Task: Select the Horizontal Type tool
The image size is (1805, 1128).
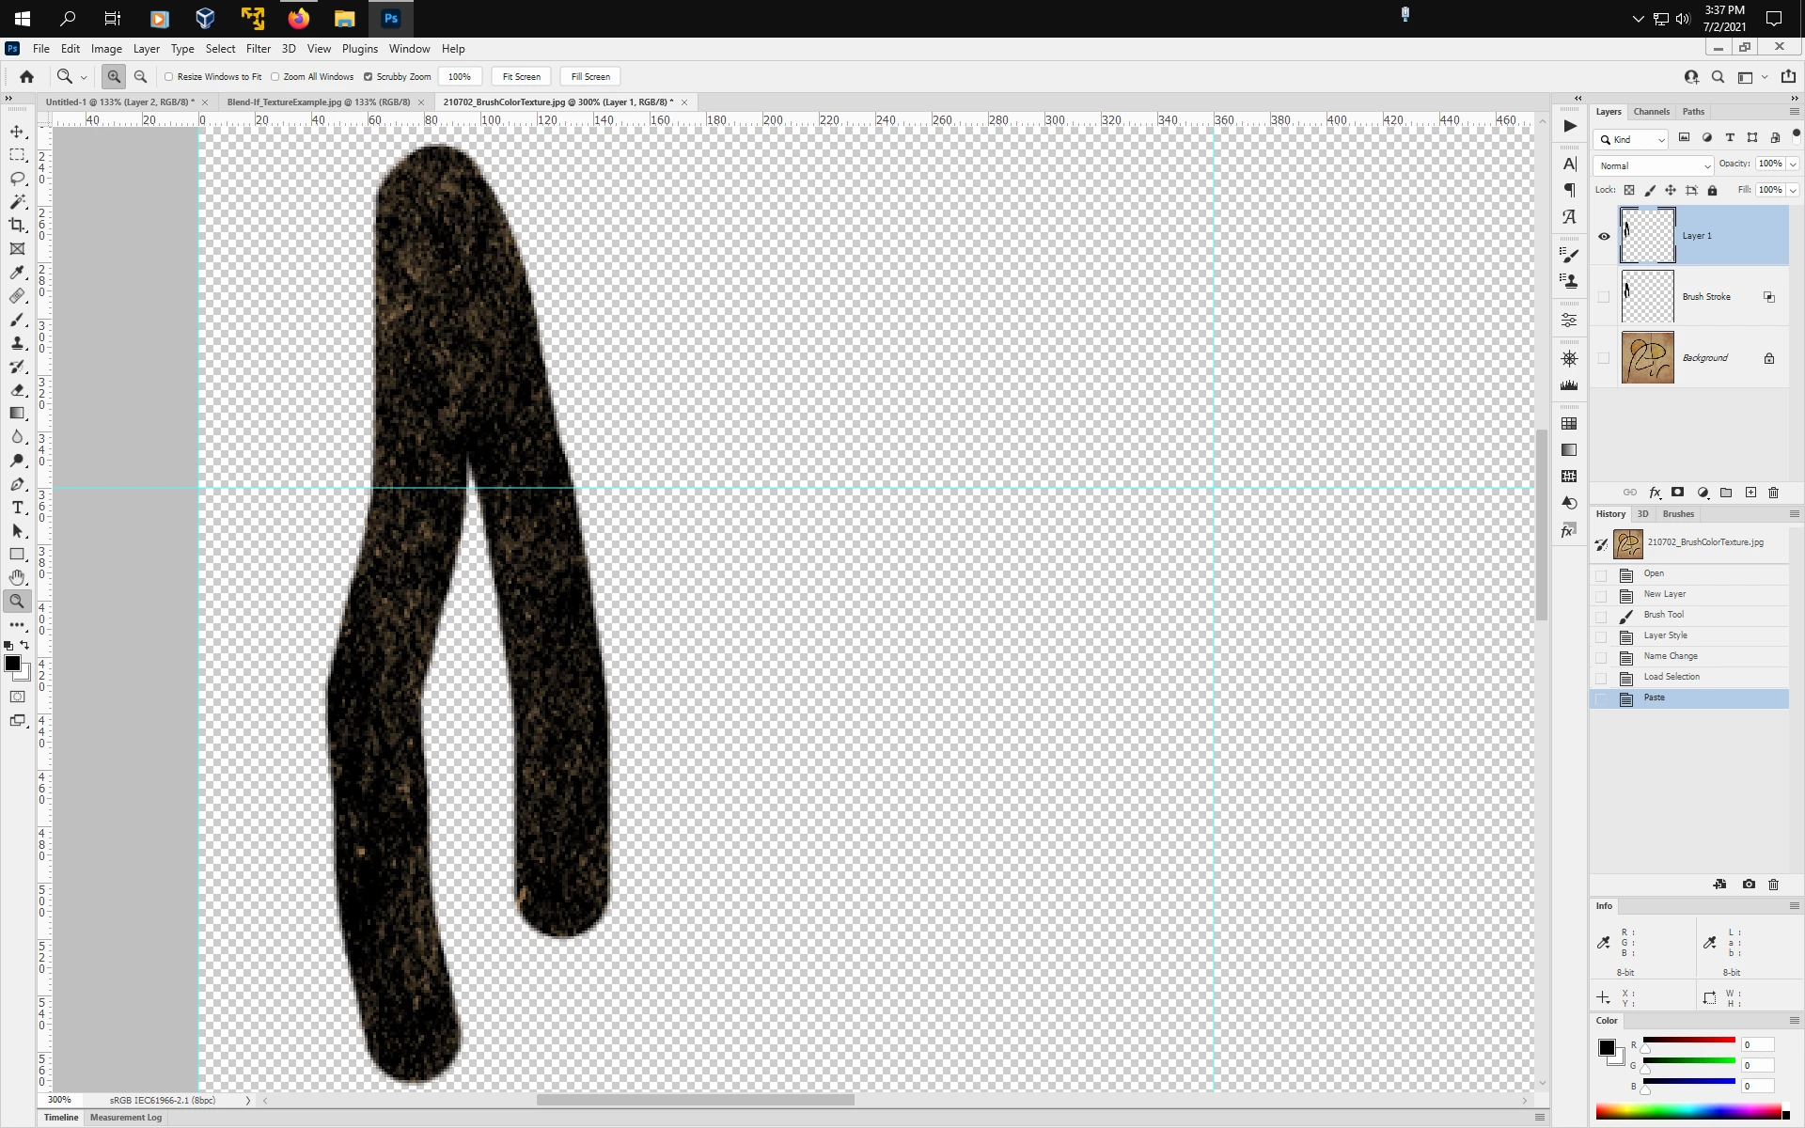Action: tap(17, 508)
